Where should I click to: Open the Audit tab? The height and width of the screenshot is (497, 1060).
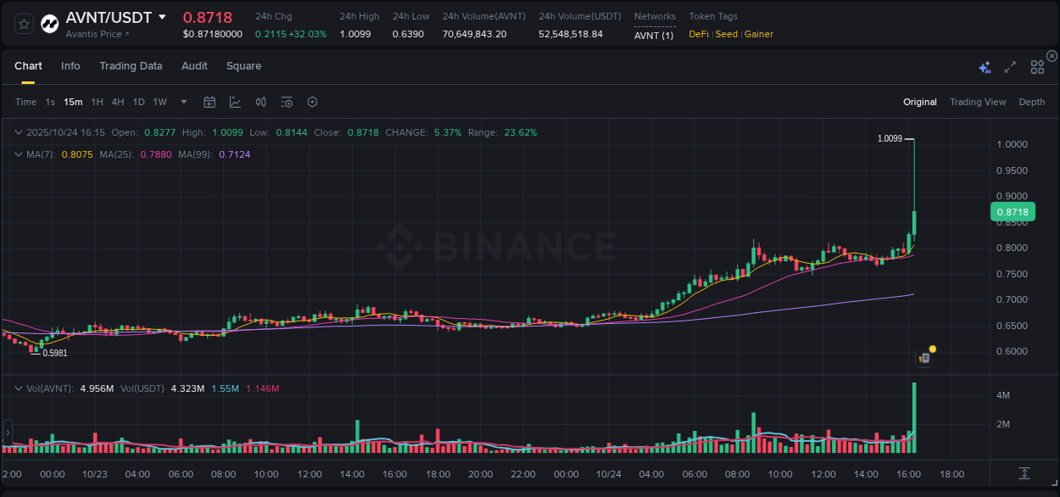(194, 66)
